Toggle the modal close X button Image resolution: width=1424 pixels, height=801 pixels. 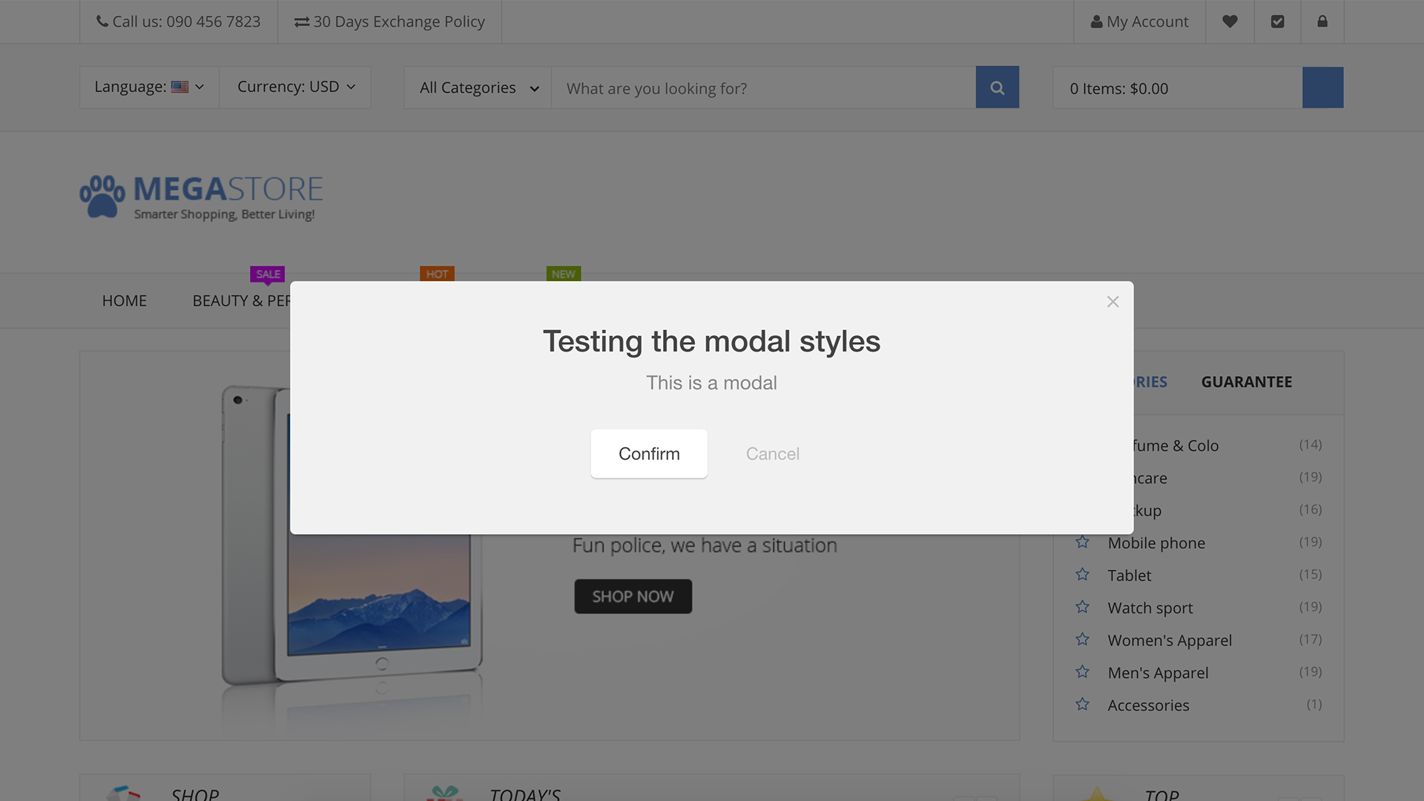pos(1113,301)
